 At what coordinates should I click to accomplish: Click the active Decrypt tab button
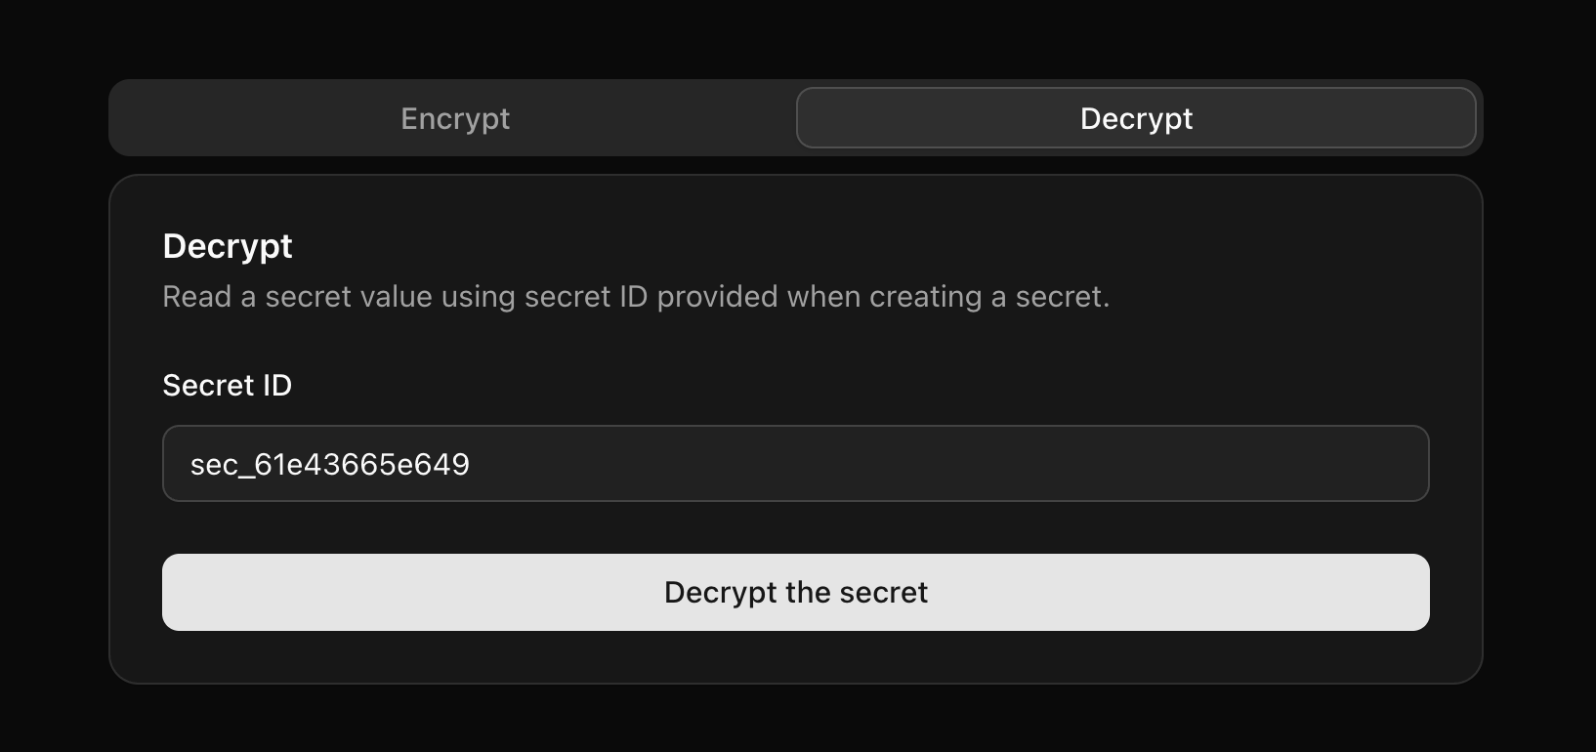[1136, 117]
